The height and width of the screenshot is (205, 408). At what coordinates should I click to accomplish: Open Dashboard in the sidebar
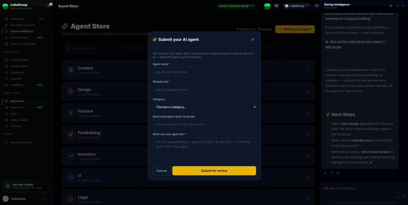pos(24,19)
